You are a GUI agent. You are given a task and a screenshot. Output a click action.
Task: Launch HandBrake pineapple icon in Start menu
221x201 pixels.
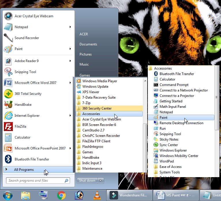pyautogui.click(x=8, y=104)
